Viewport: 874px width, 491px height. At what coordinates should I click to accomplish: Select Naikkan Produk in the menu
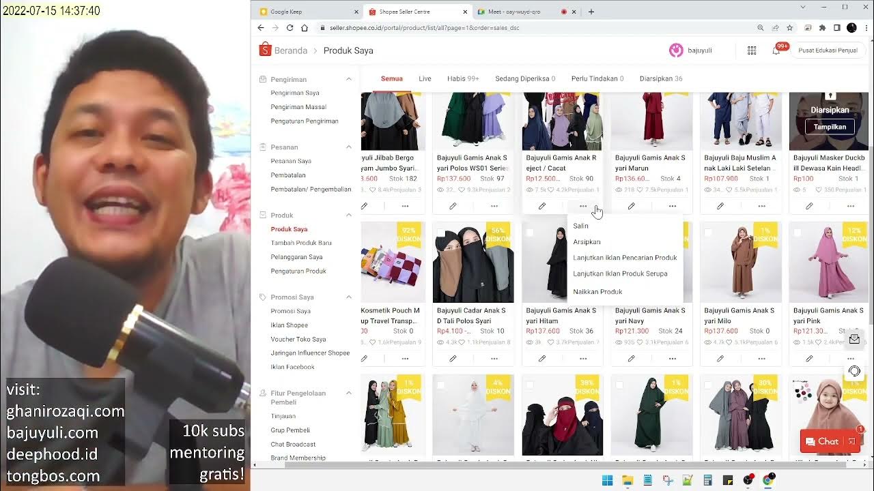click(x=597, y=292)
